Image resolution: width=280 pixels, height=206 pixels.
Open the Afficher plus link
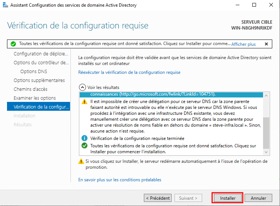[243, 44]
